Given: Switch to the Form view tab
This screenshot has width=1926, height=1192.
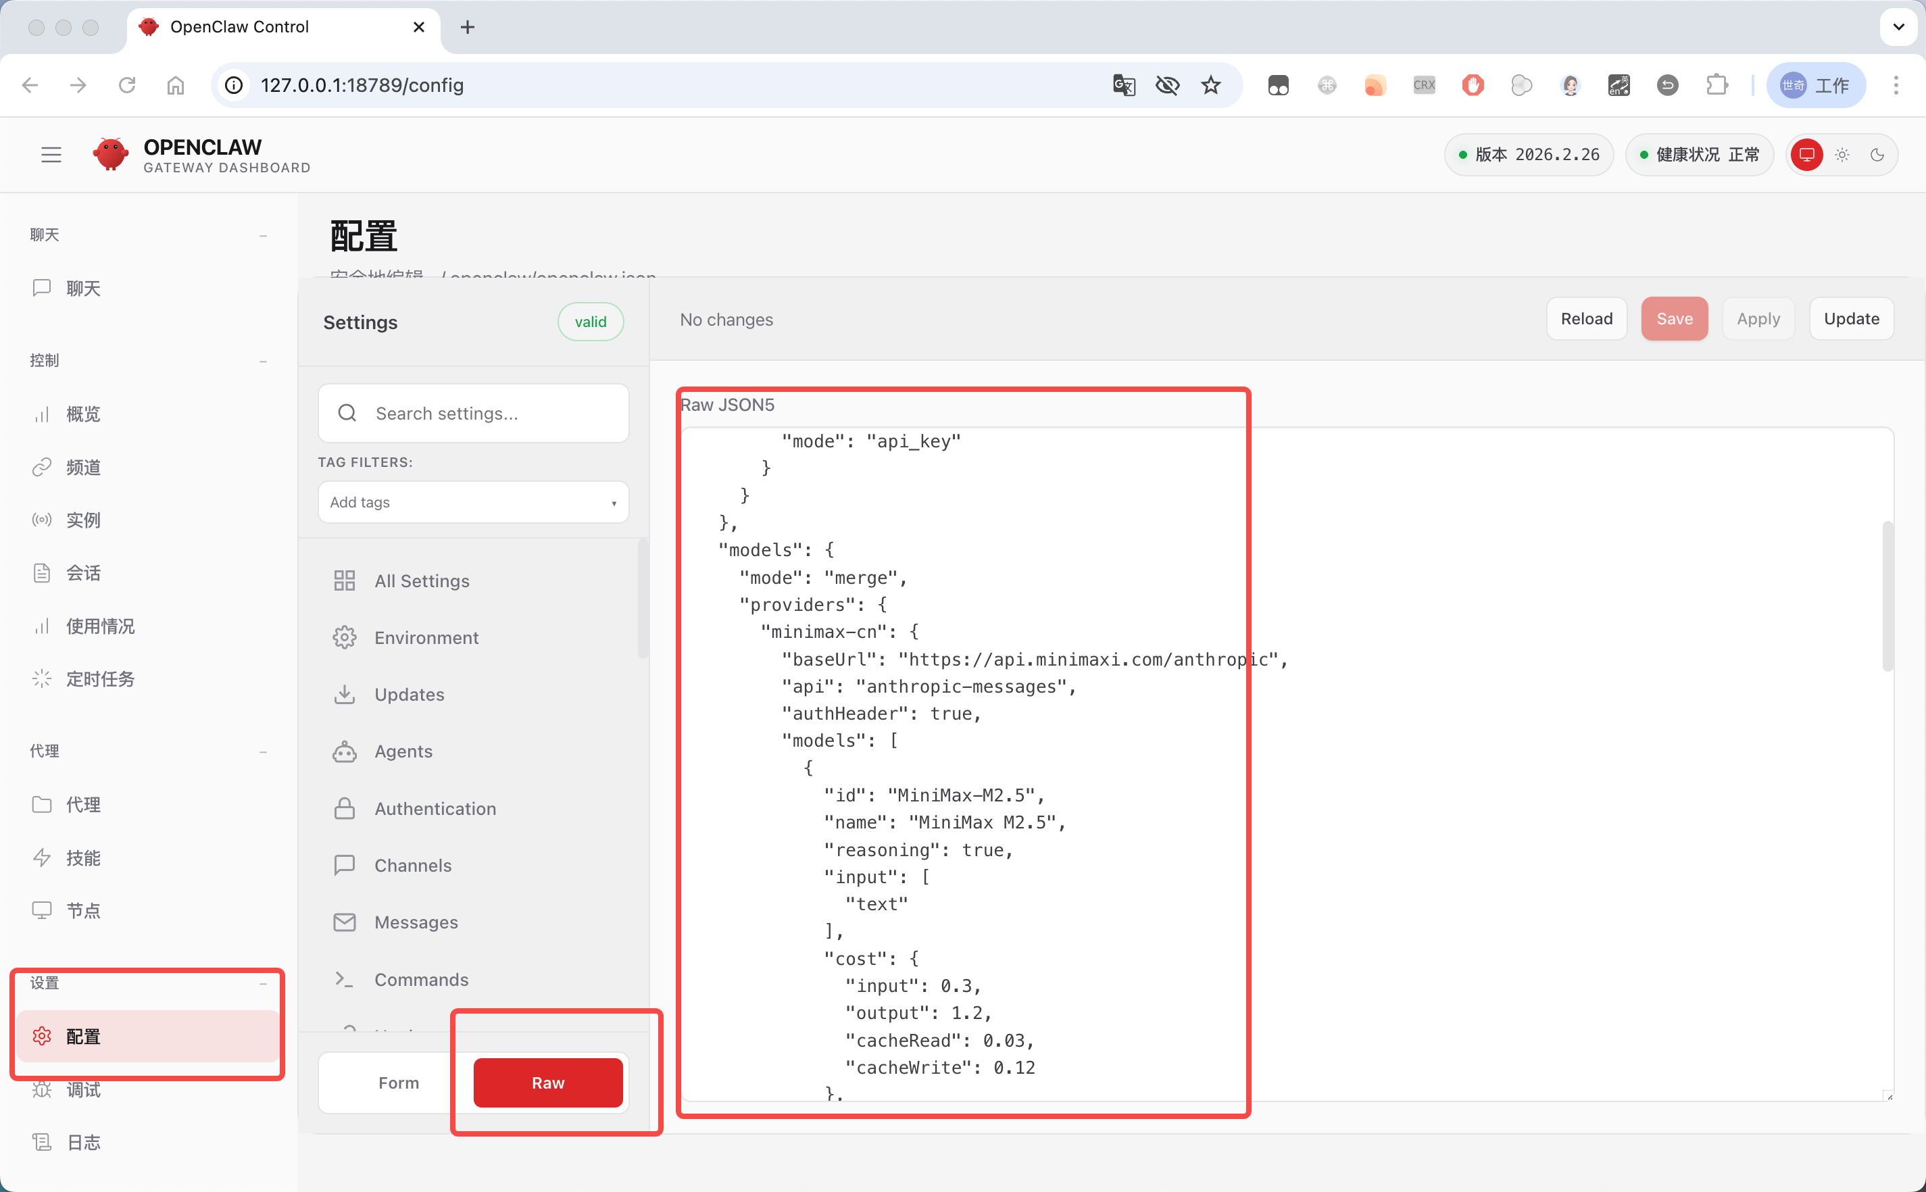Looking at the screenshot, I should click(398, 1083).
